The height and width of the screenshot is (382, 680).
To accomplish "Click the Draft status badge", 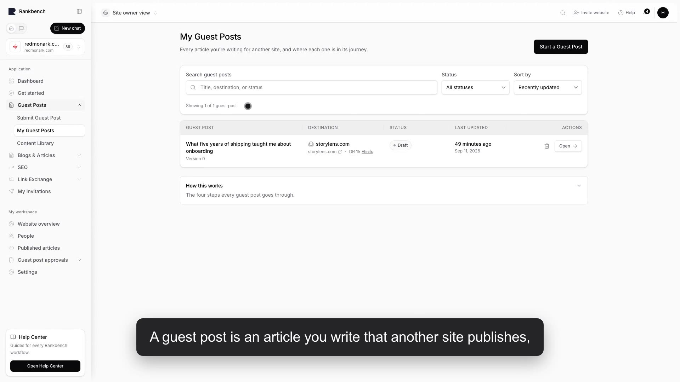I will (400, 145).
